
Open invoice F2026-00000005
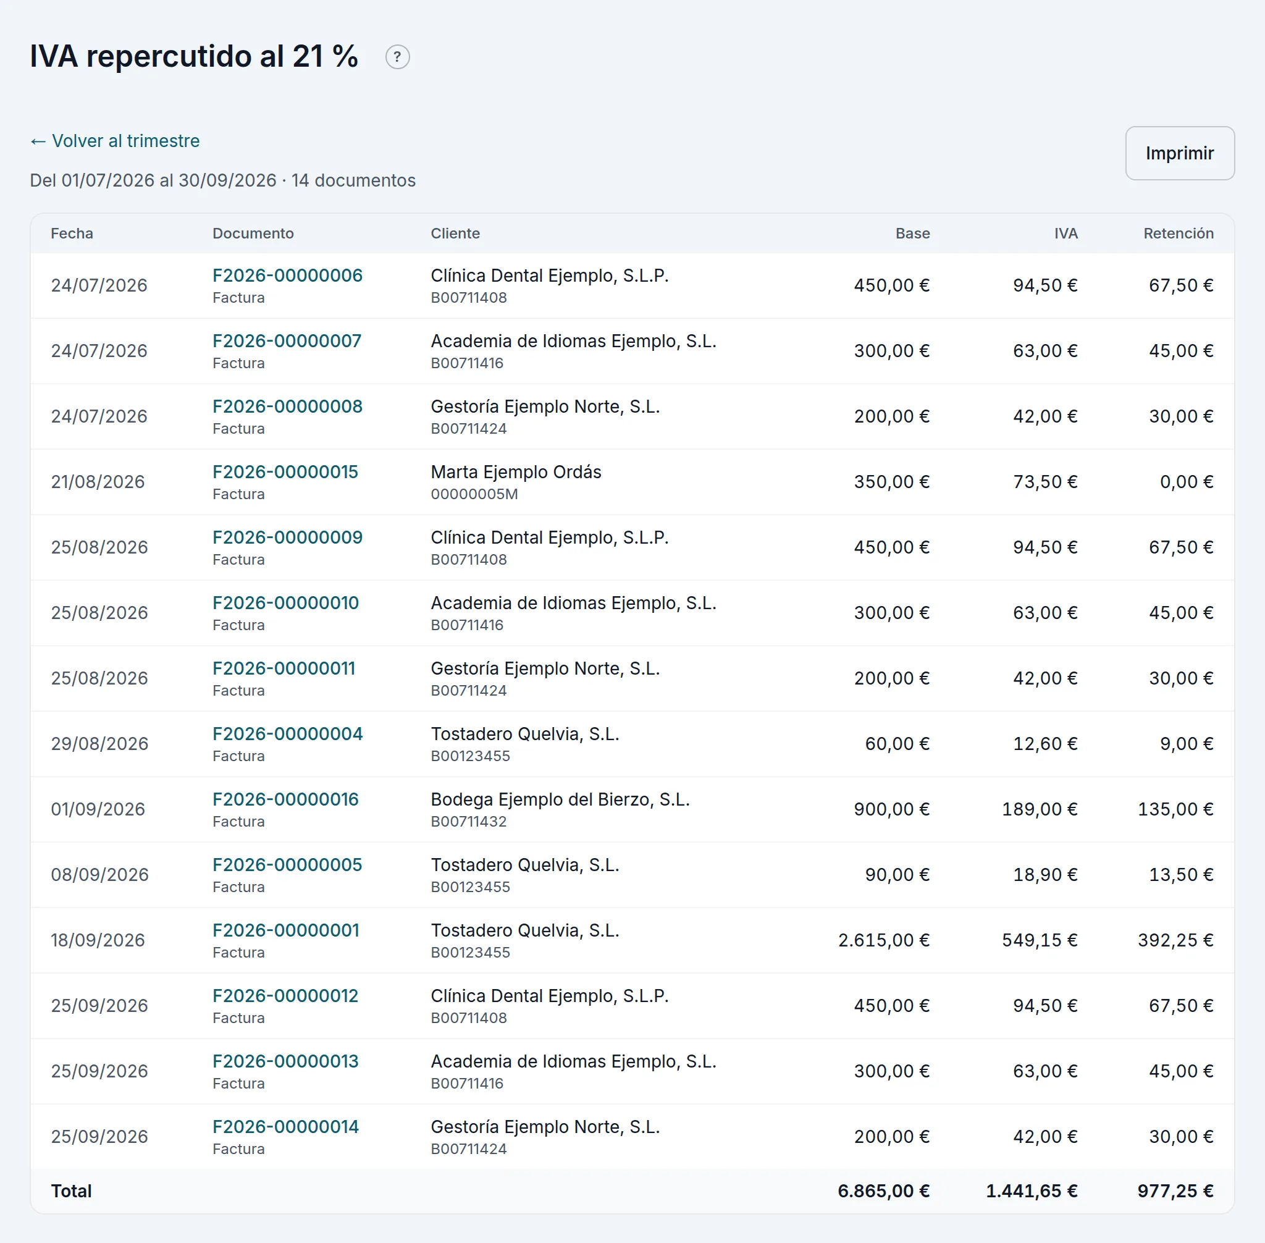[x=287, y=864]
